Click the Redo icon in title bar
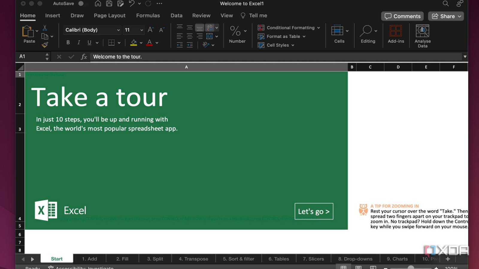Screen dimensions: 479x269 (x=148, y=4)
